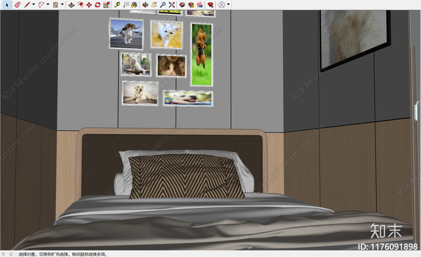Click the info icon in status bar
The width and height of the screenshot is (421, 257).
coord(11,254)
